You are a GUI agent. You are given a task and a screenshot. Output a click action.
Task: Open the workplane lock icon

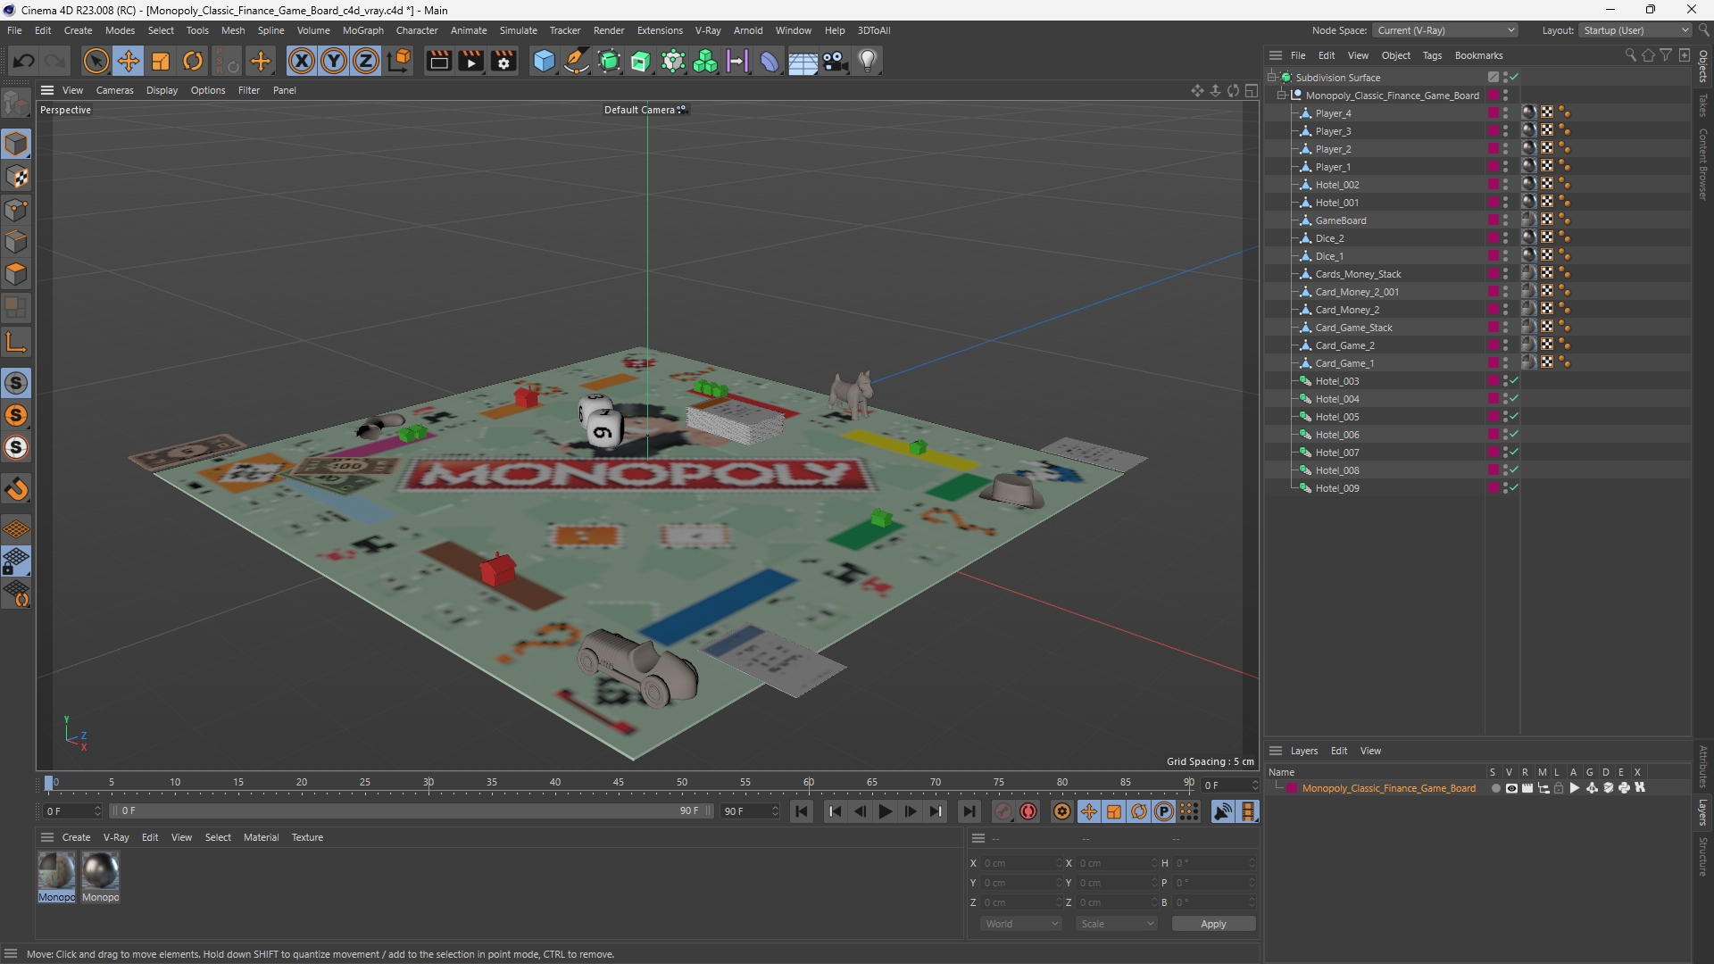point(16,561)
